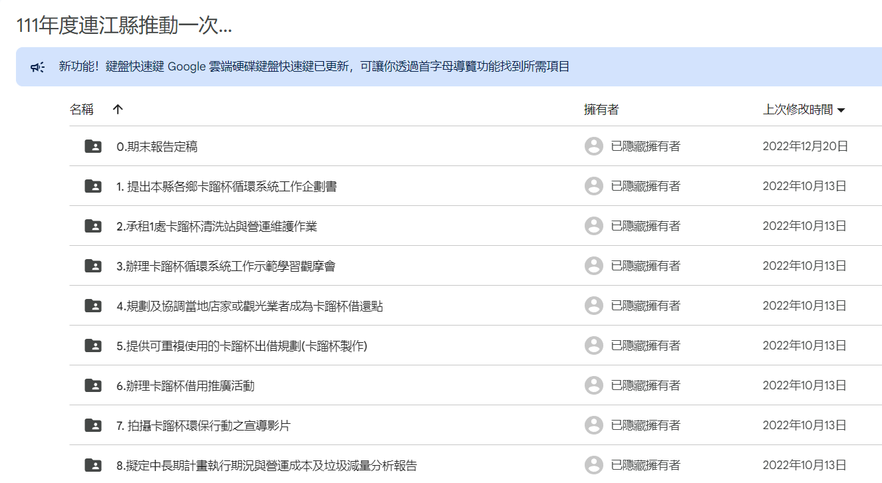882x483 pixels.
Task: Click shared folder icon for 7. 拍攝卡蹓杯環保行動之宣導影片
Action: 93,425
